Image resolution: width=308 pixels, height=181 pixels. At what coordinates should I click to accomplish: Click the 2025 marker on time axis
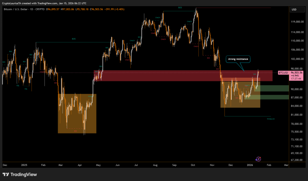(24, 165)
